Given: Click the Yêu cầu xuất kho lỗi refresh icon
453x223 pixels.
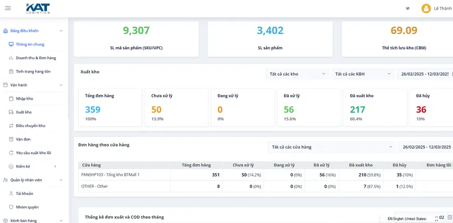Looking at the screenshot, I should [11, 153].
